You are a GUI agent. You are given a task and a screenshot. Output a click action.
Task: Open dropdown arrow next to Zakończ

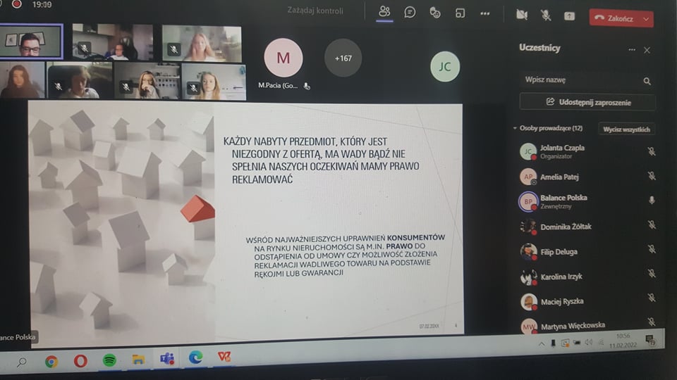[x=646, y=18]
